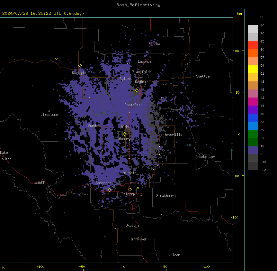The width and height of the screenshot is (277, 271).
Task: Select the magenta 42-39 dBZ legend swatch
Action: (x=253, y=101)
